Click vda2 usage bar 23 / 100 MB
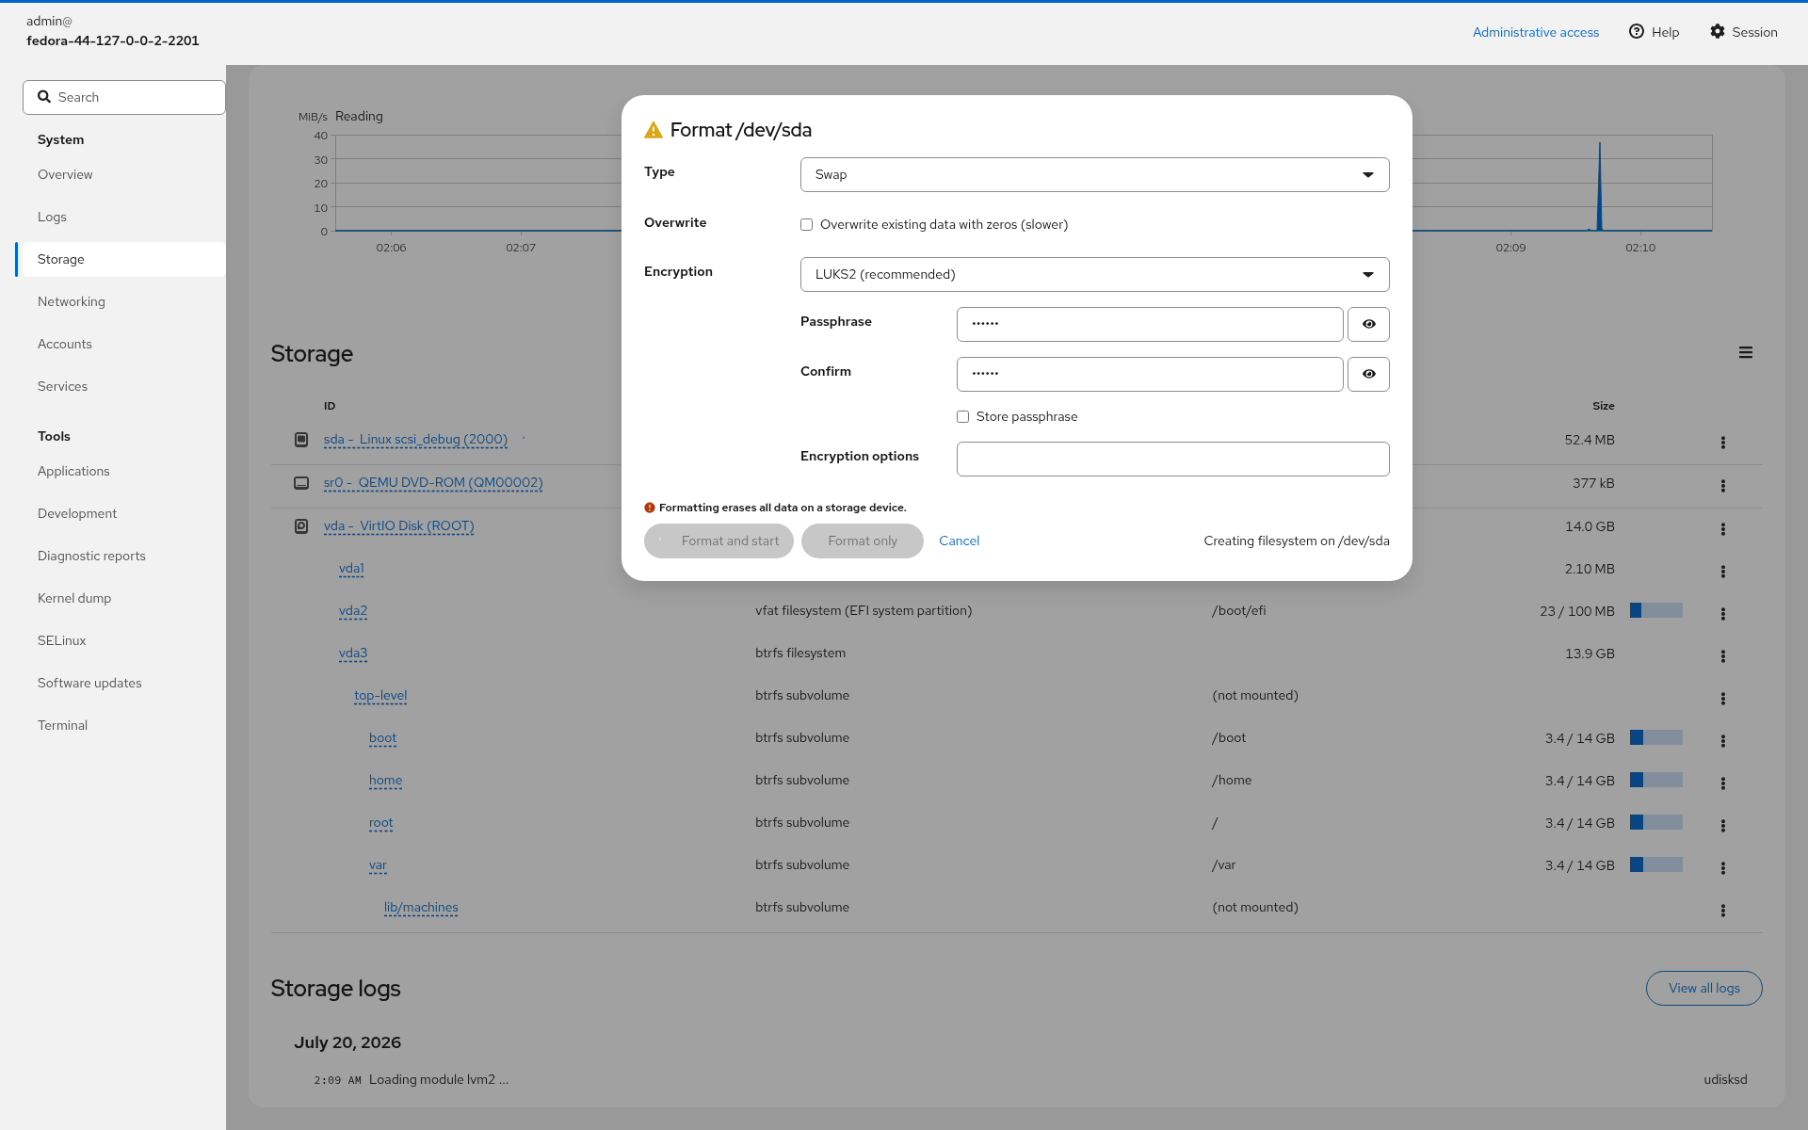 point(1655,610)
